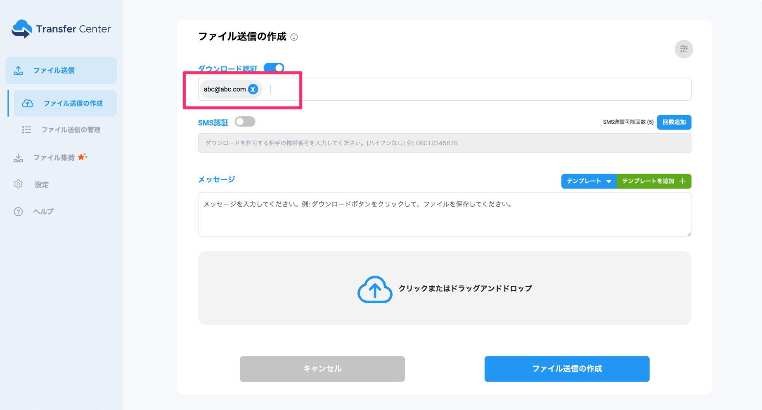Click the settings gear icon in sidebar
This screenshot has height=410, width=762.
tap(18, 184)
